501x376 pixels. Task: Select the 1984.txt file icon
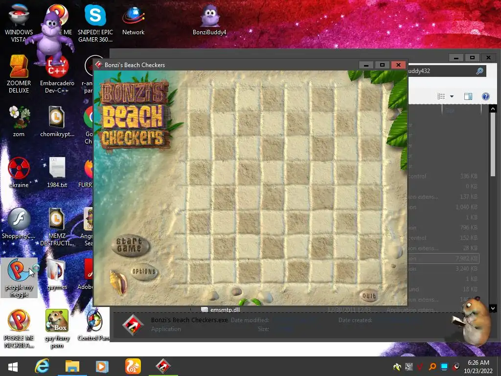click(x=57, y=173)
